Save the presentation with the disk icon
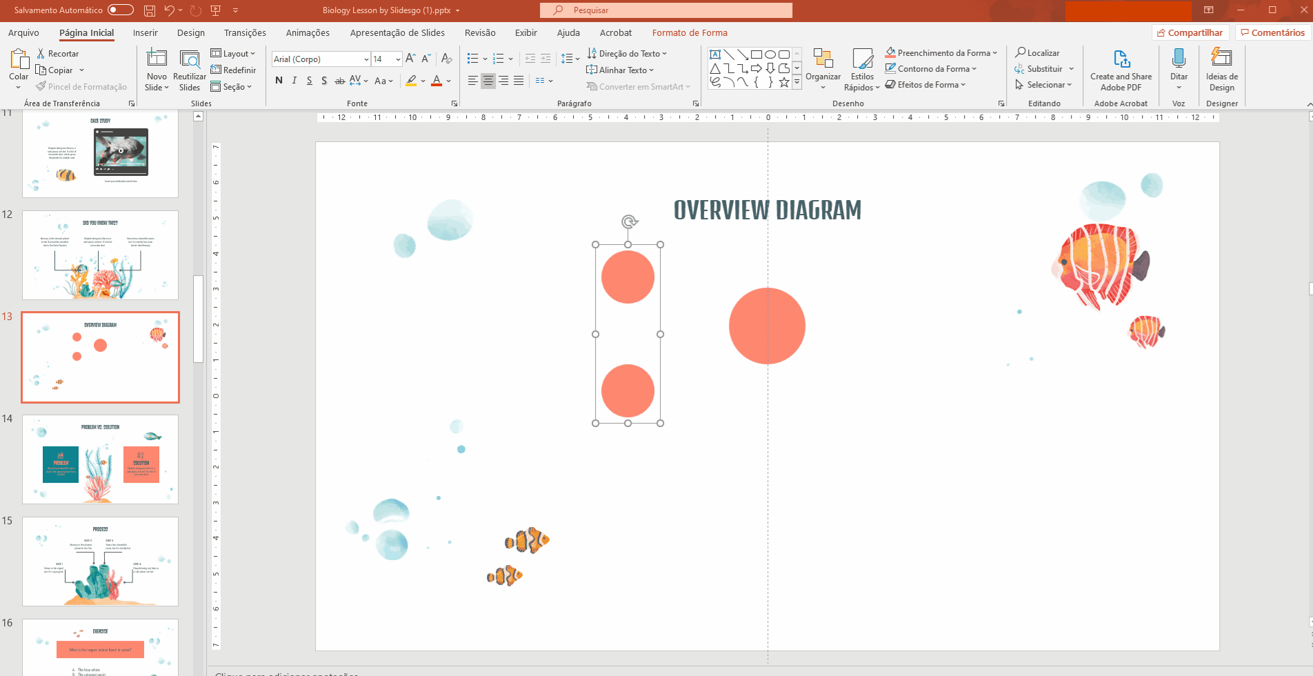 tap(150, 10)
